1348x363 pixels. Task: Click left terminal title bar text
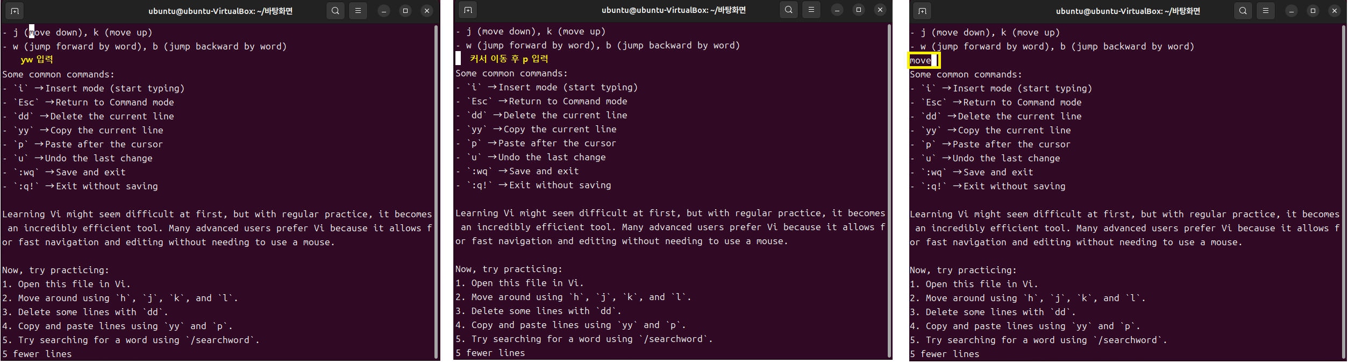tap(220, 11)
